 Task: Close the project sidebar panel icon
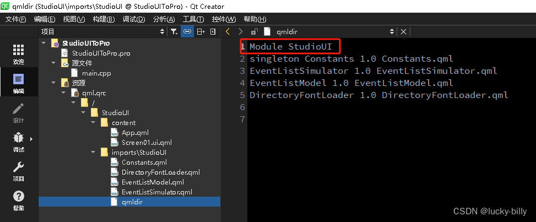213,32
